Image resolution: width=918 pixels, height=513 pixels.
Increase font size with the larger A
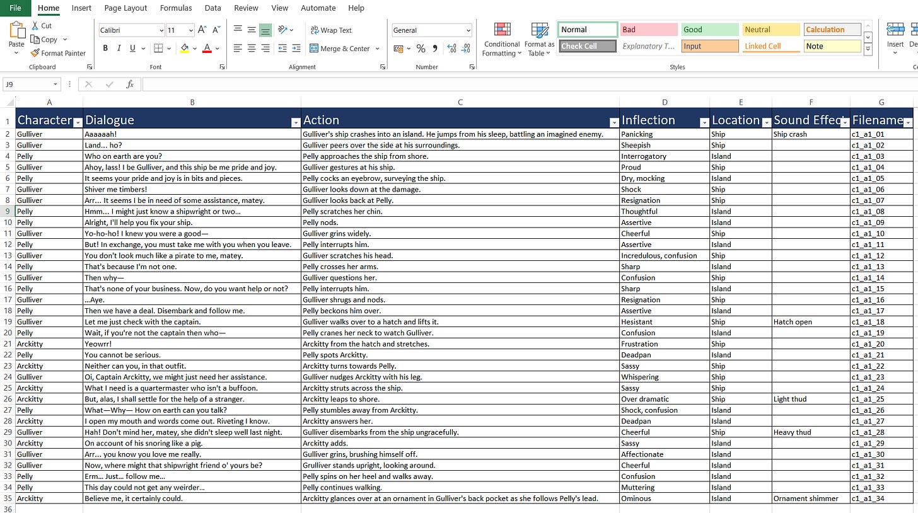pos(202,30)
